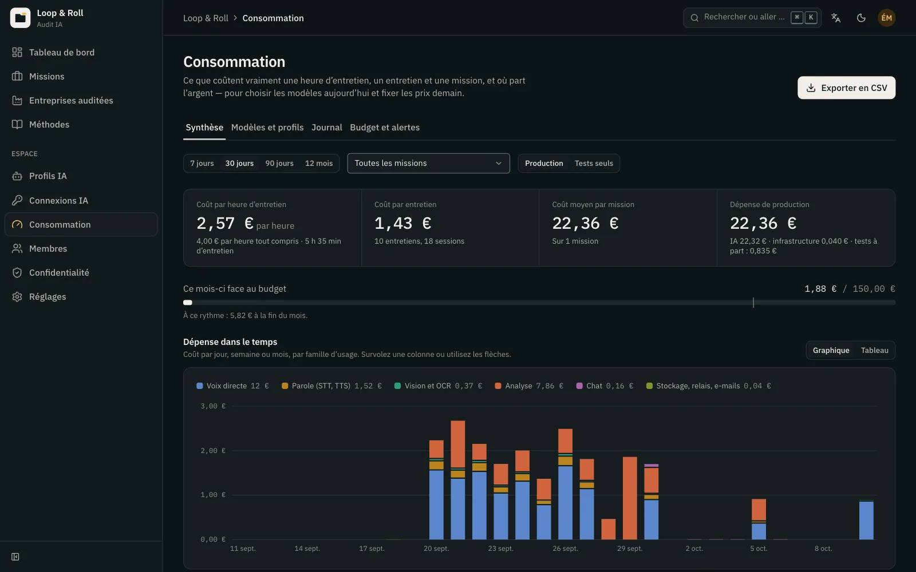Open the Toutes les missions dropdown
This screenshot has height=572, width=916.
[428, 163]
